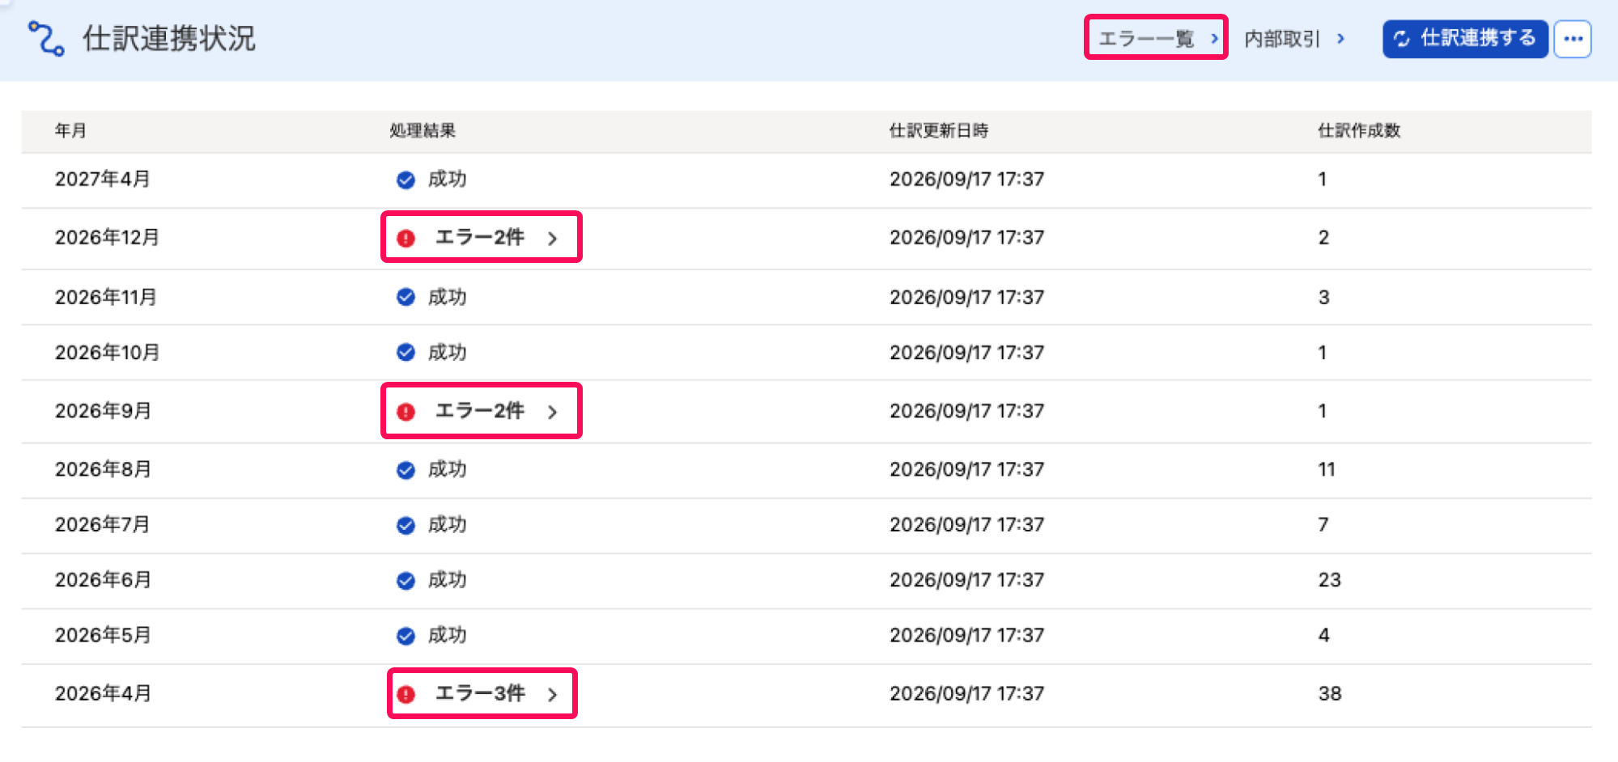Viewport: 1618px width, 762px height.
Task: Expand the error chevron in 2026年12月 row
Action: pyautogui.click(x=553, y=238)
